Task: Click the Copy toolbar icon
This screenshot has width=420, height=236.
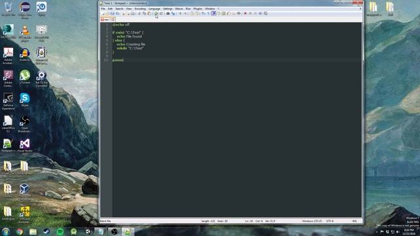Action: 144,13
